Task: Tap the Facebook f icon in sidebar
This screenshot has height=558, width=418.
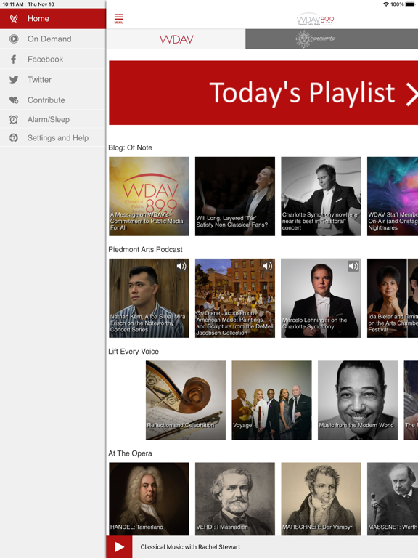Action: click(x=14, y=59)
